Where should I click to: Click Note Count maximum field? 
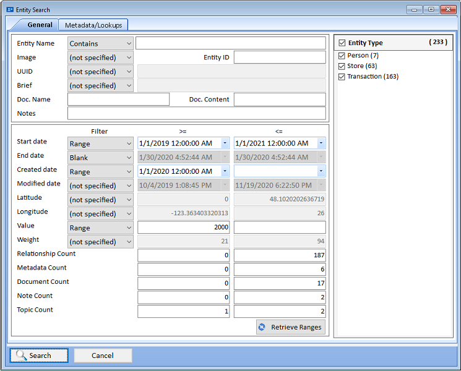(x=280, y=297)
